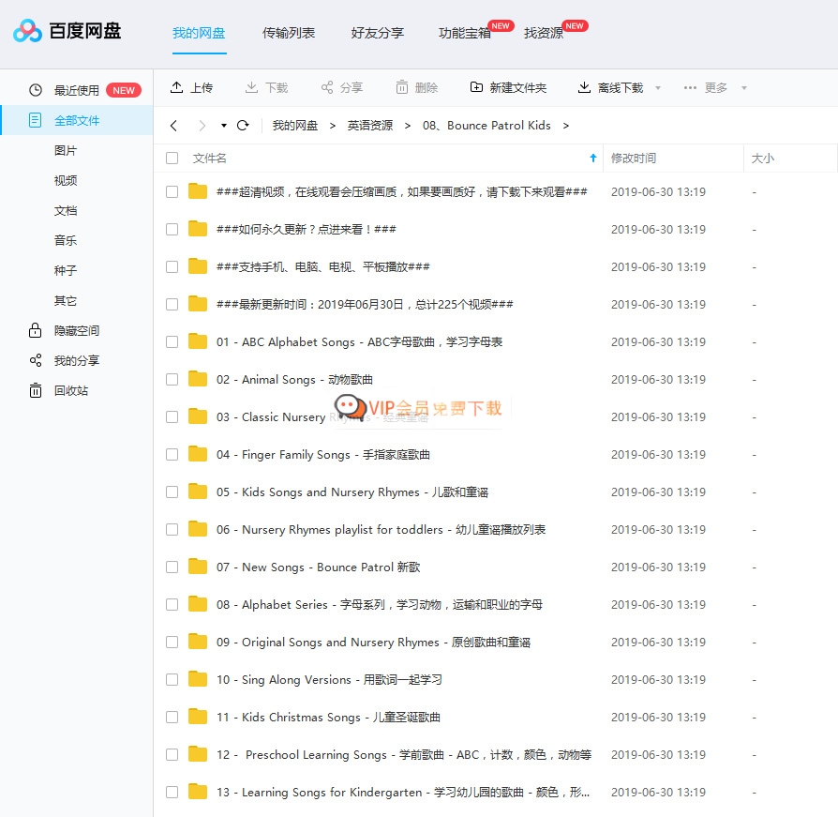Select checkbox for 11 - Kids Christmas Songs
Screen dimensions: 838x817
[172, 717]
